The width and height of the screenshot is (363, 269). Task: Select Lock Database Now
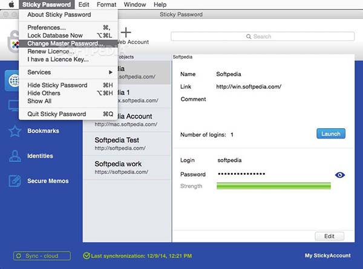(x=68, y=36)
